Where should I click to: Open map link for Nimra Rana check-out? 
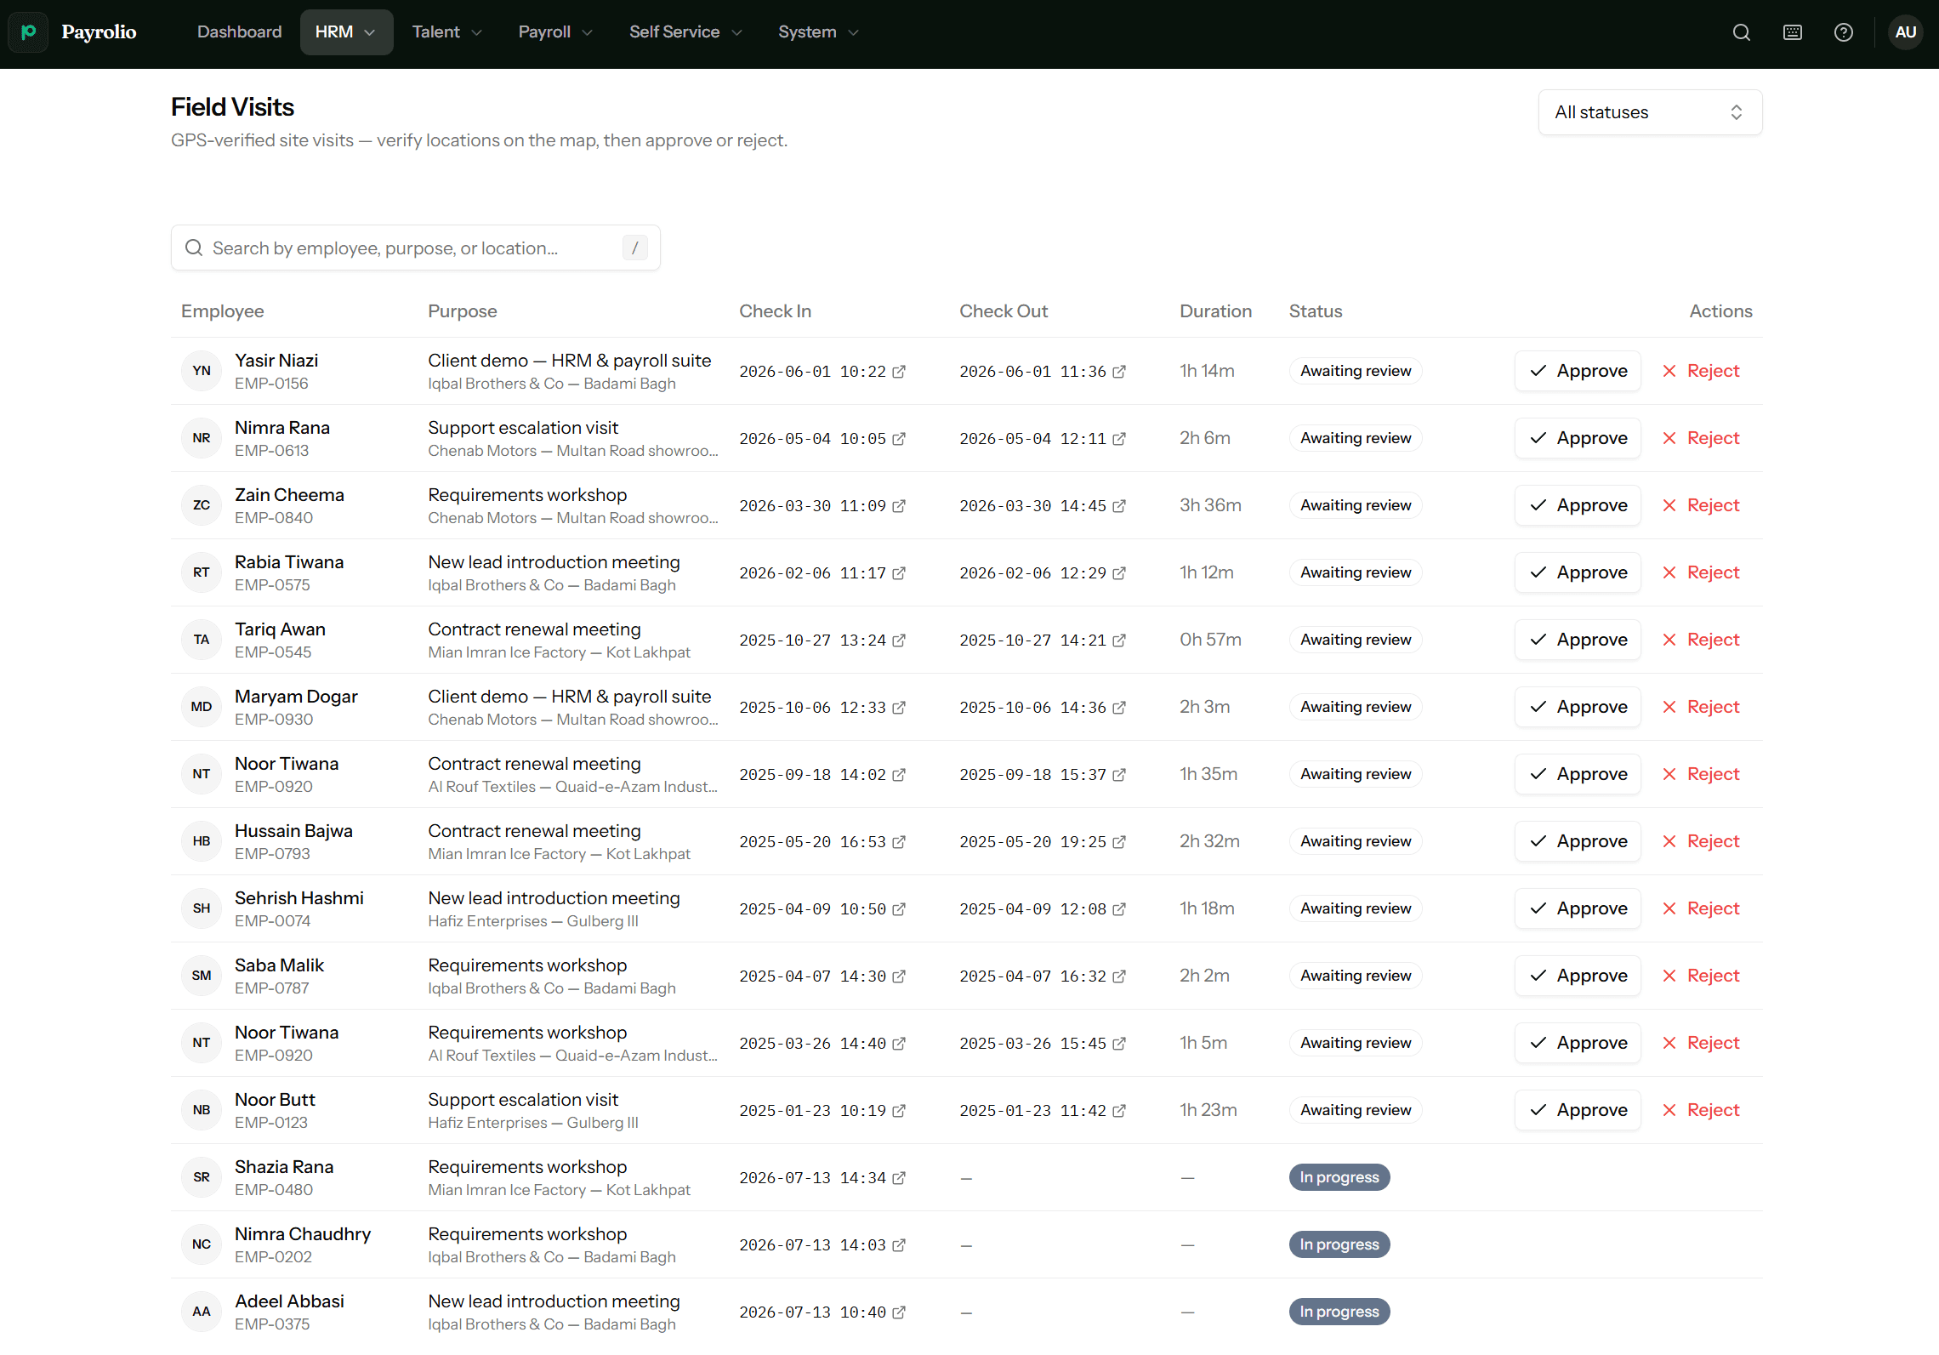tap(1119, 439)
